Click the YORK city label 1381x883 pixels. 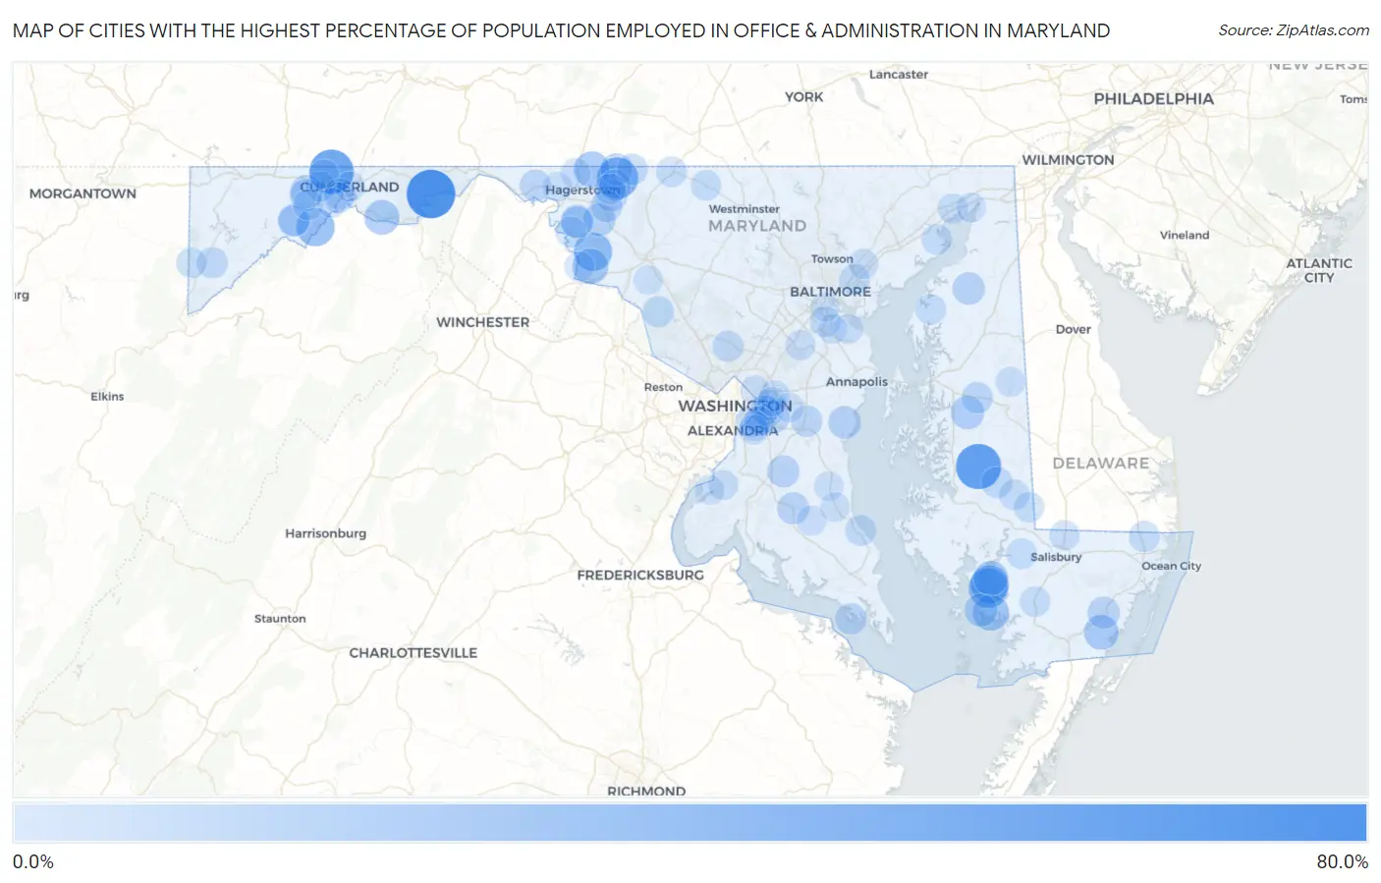(x=803, y=97)
